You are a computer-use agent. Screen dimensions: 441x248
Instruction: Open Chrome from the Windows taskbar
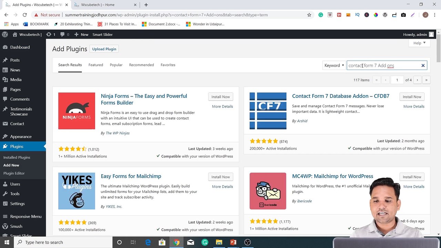coord(176,242)
